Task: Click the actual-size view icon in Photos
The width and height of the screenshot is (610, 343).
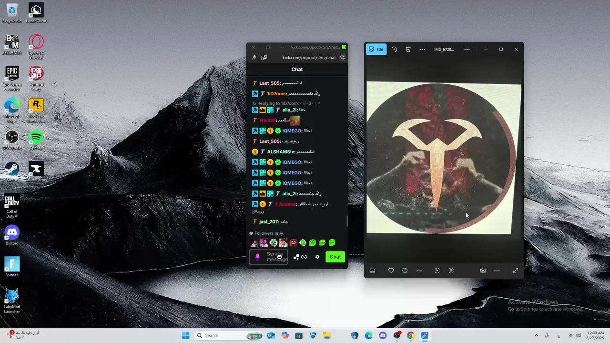Action: 483,271
